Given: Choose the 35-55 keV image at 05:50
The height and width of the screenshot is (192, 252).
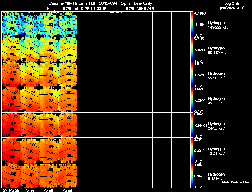Looking at the screenshot, I should [49, 100].
